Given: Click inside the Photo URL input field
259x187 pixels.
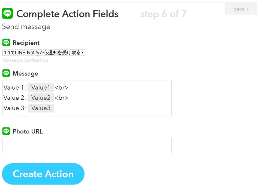Looking at the screenshot, I should (87, 145).
